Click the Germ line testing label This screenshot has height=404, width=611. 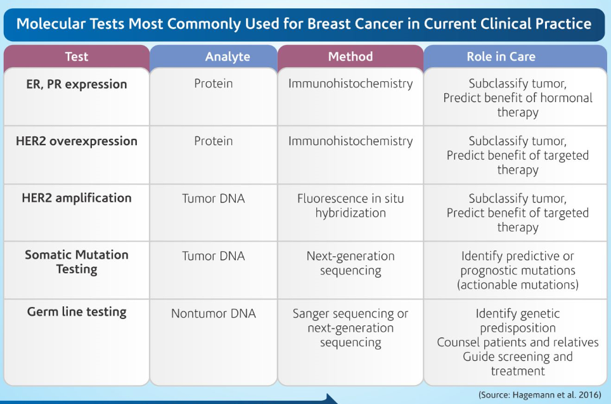coord(77,312)
